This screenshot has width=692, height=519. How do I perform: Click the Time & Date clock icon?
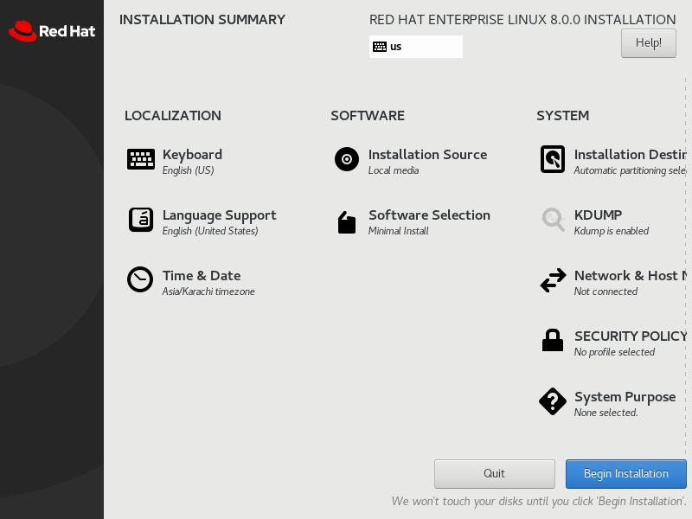tap(140, 279)
